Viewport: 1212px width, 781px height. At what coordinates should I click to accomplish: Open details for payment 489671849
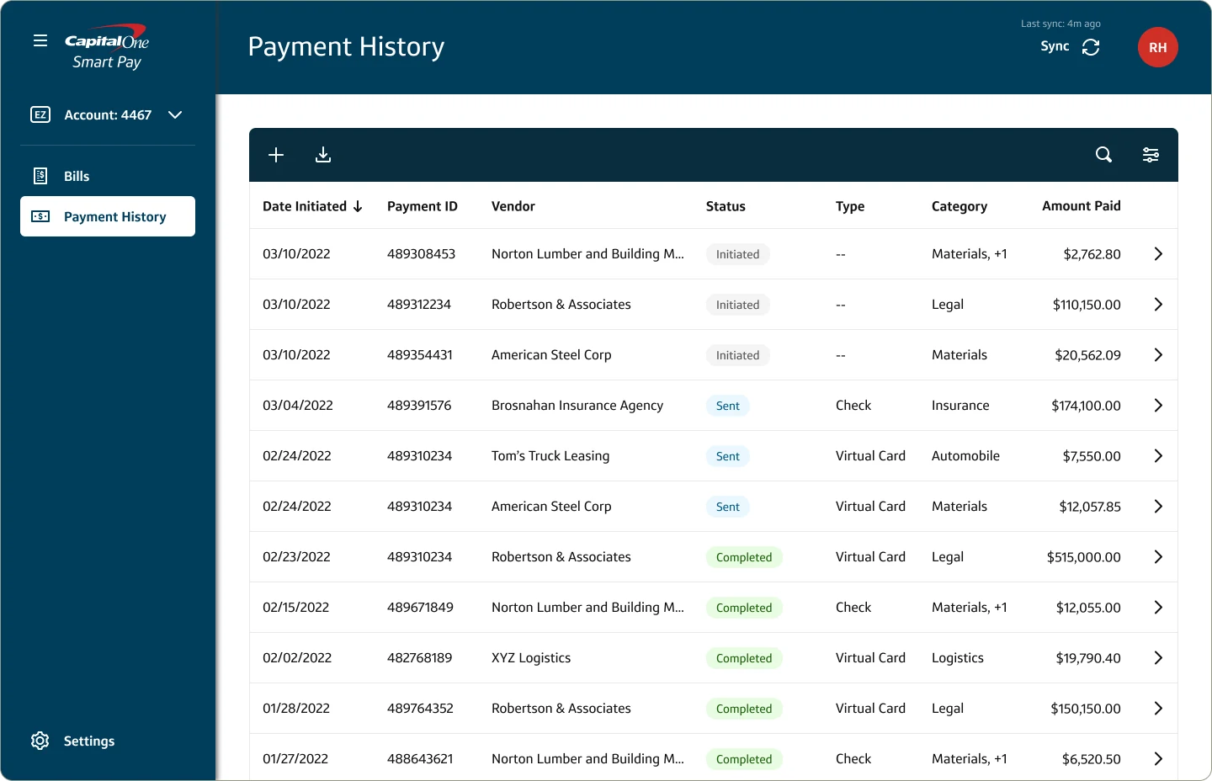[x=1158, y=608]
